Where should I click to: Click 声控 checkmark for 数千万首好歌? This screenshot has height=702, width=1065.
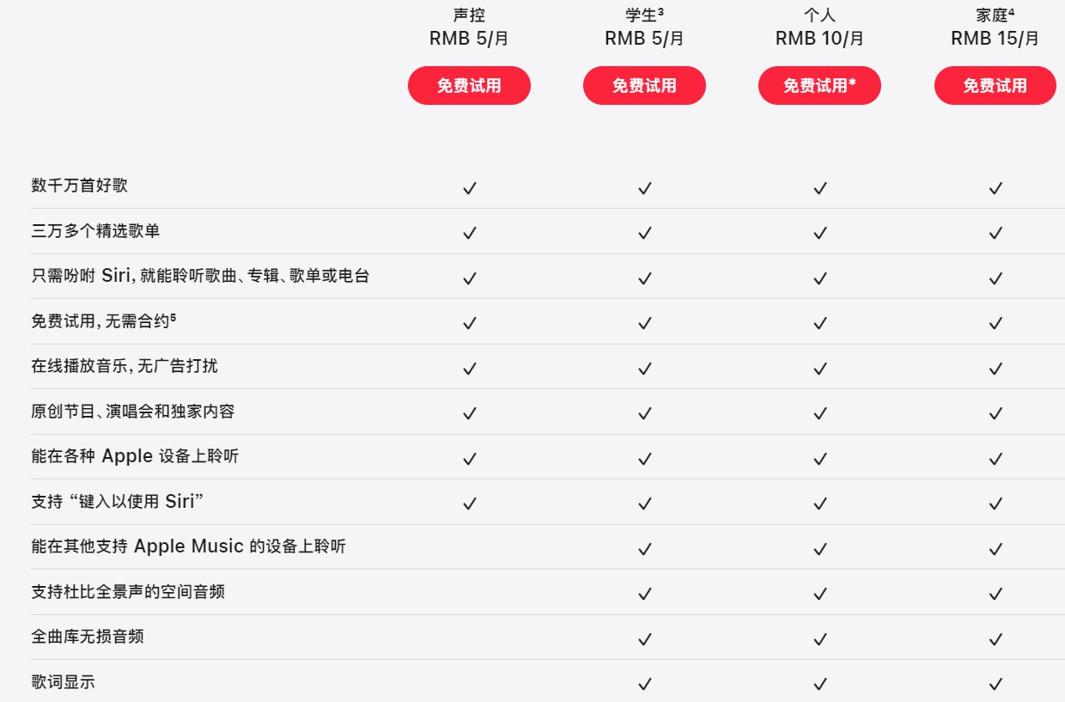pos(469,188)
